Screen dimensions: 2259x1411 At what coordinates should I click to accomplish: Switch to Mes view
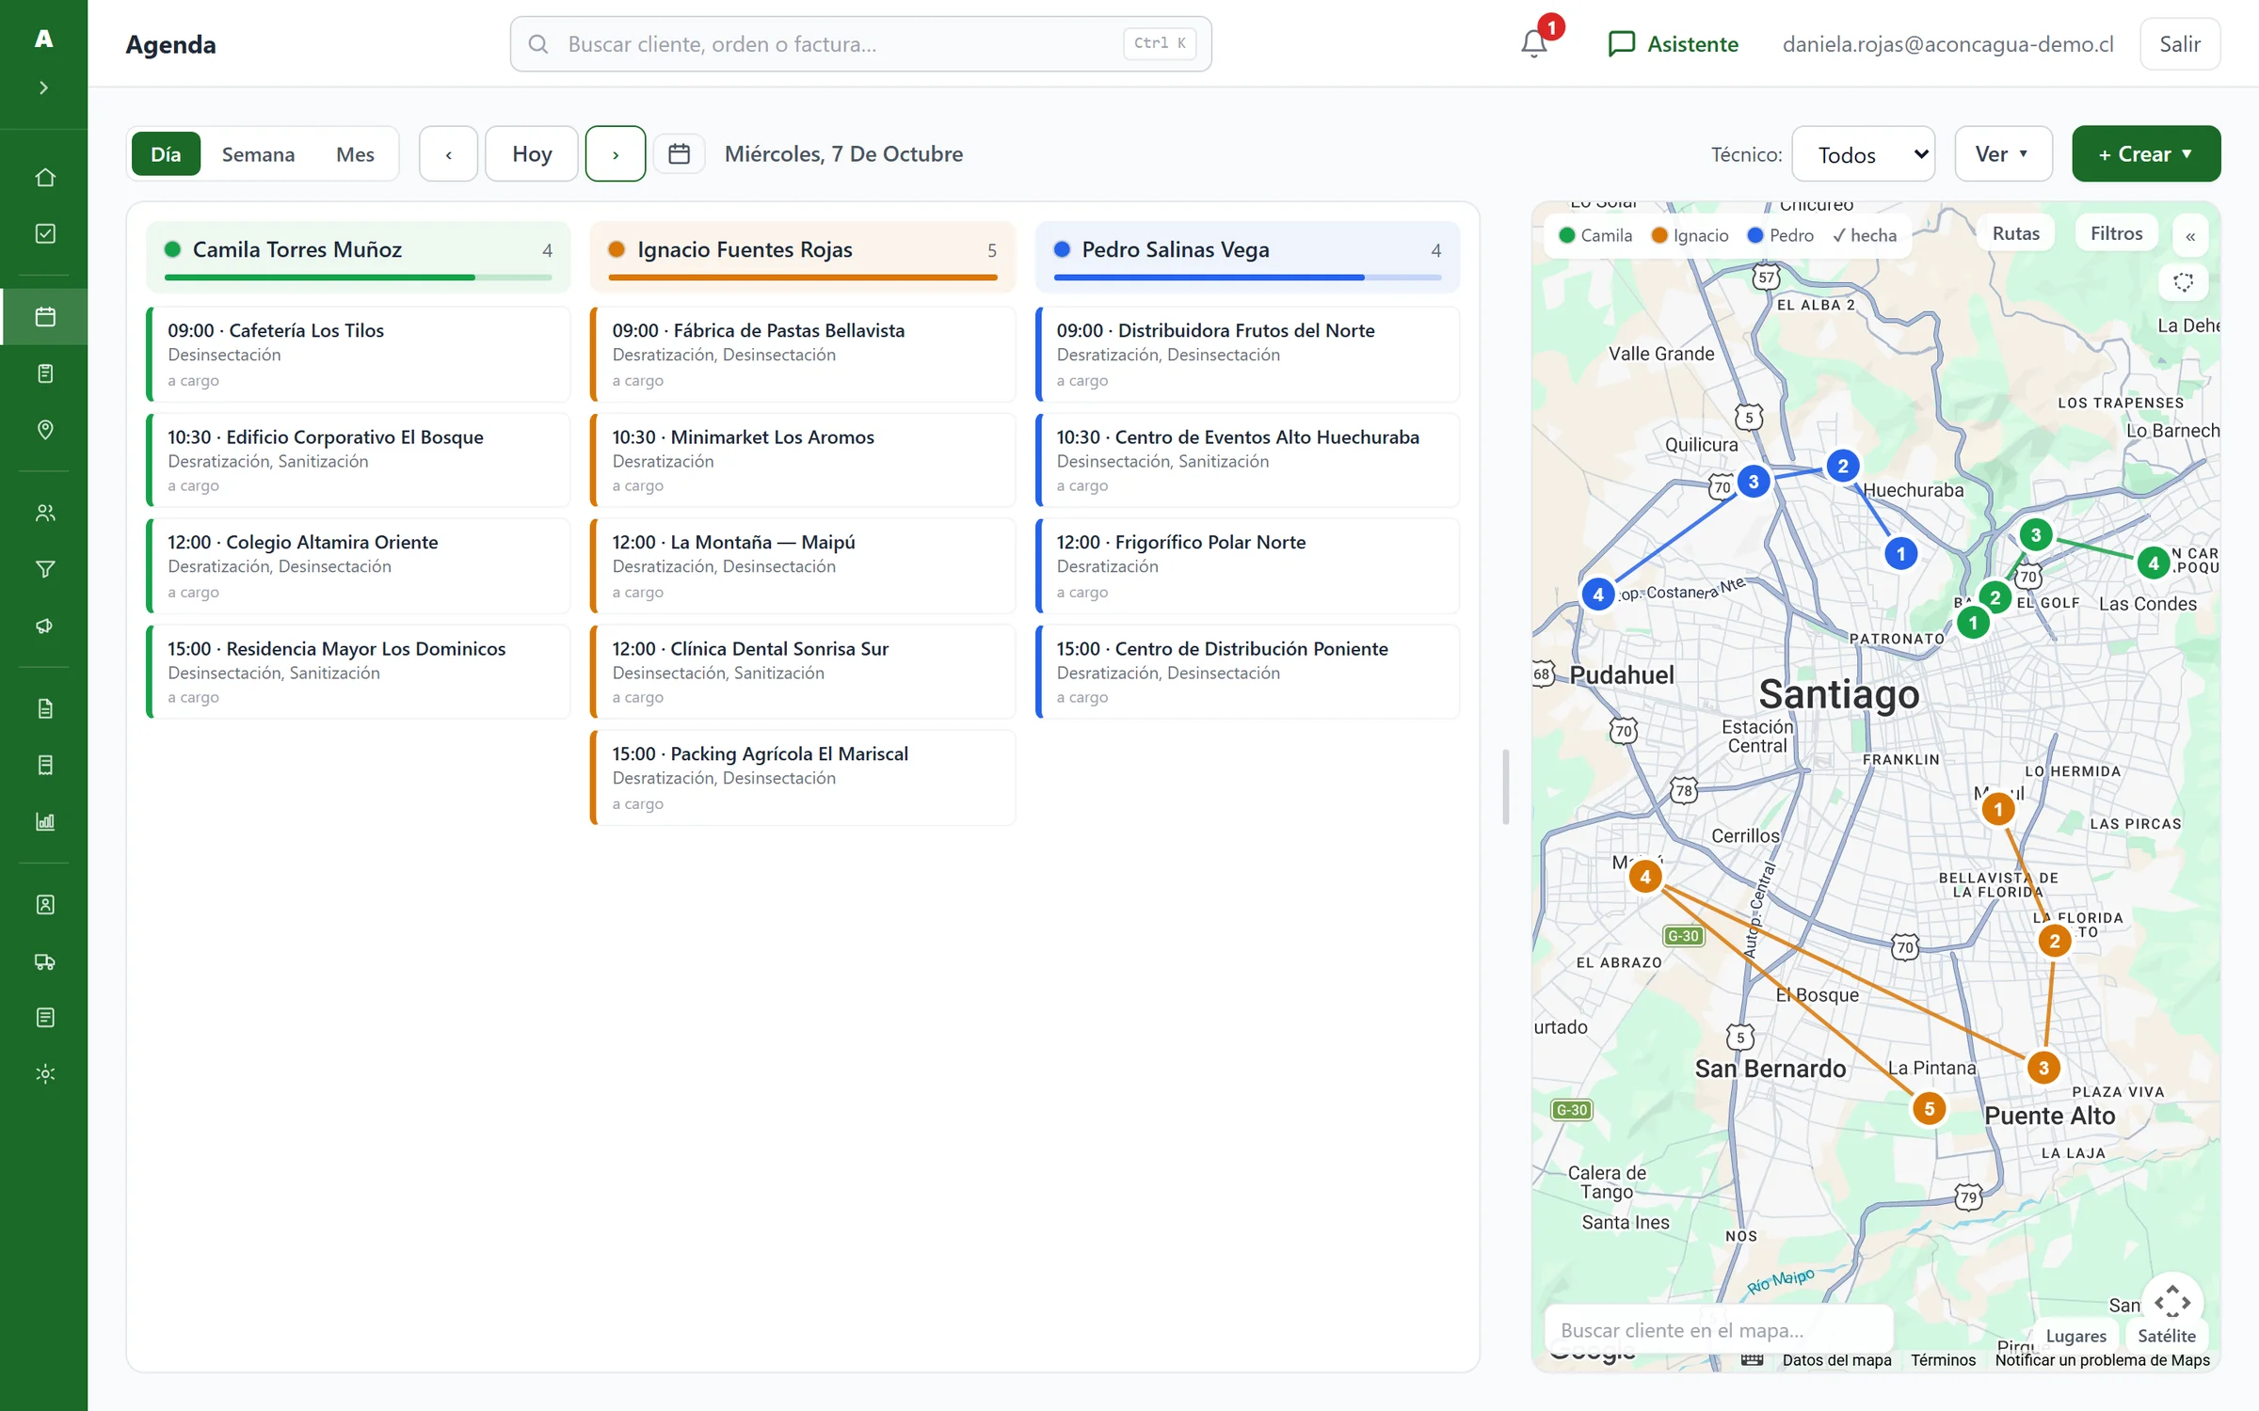click(355, 154)
